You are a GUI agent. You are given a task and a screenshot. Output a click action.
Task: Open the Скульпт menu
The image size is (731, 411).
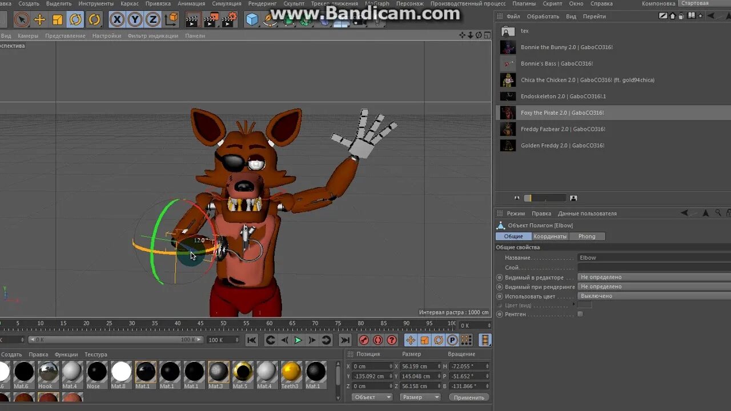coord(294,3)
